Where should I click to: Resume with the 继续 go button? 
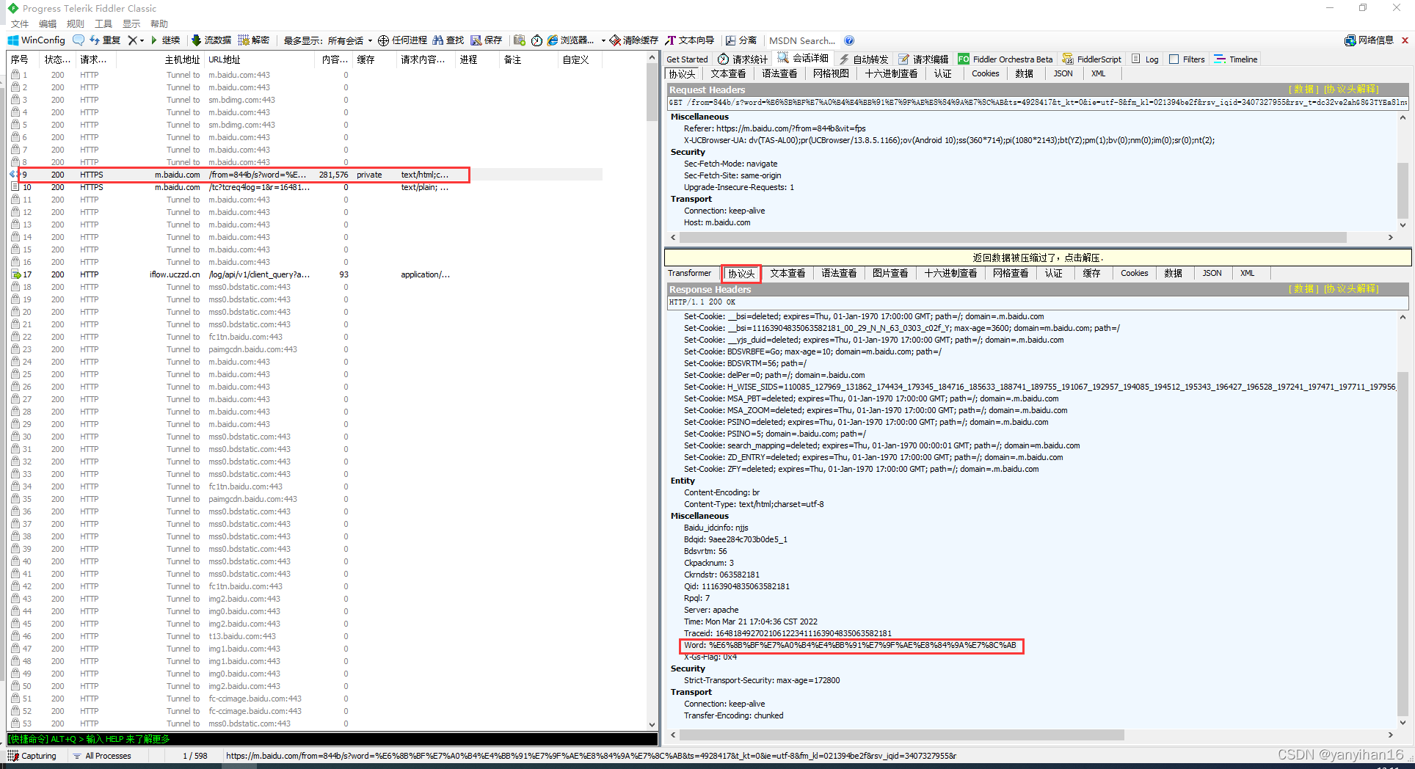(166, 40)
